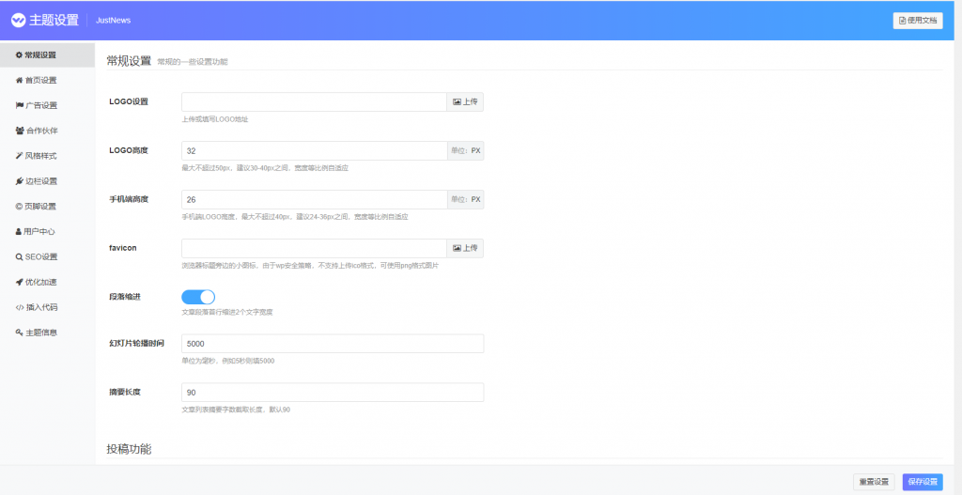Screen dimensions: 962x495
Task: Click the favicon address input field
Action: point(314,248)
